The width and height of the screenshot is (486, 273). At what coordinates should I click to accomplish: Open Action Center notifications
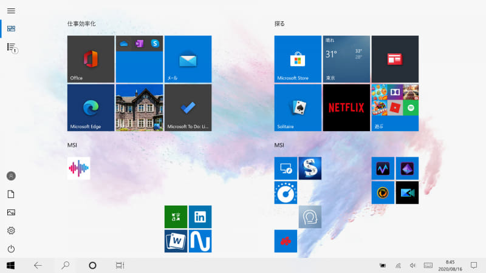474,265
